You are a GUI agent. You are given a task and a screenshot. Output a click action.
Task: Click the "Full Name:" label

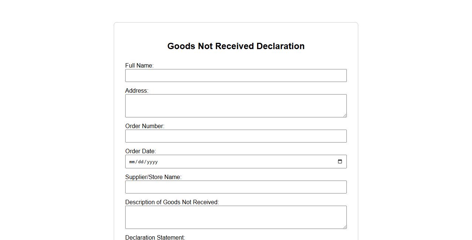tap(139, 66)
